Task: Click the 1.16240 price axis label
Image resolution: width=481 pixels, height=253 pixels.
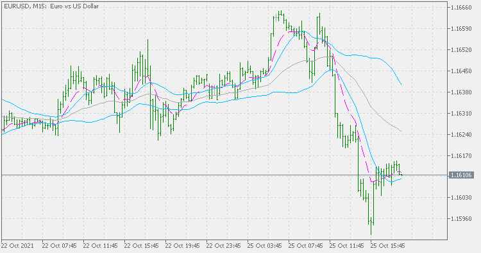Action: point(461,135)
